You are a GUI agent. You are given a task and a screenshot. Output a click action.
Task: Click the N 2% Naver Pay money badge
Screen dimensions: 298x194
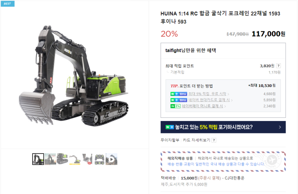(175, 106)
